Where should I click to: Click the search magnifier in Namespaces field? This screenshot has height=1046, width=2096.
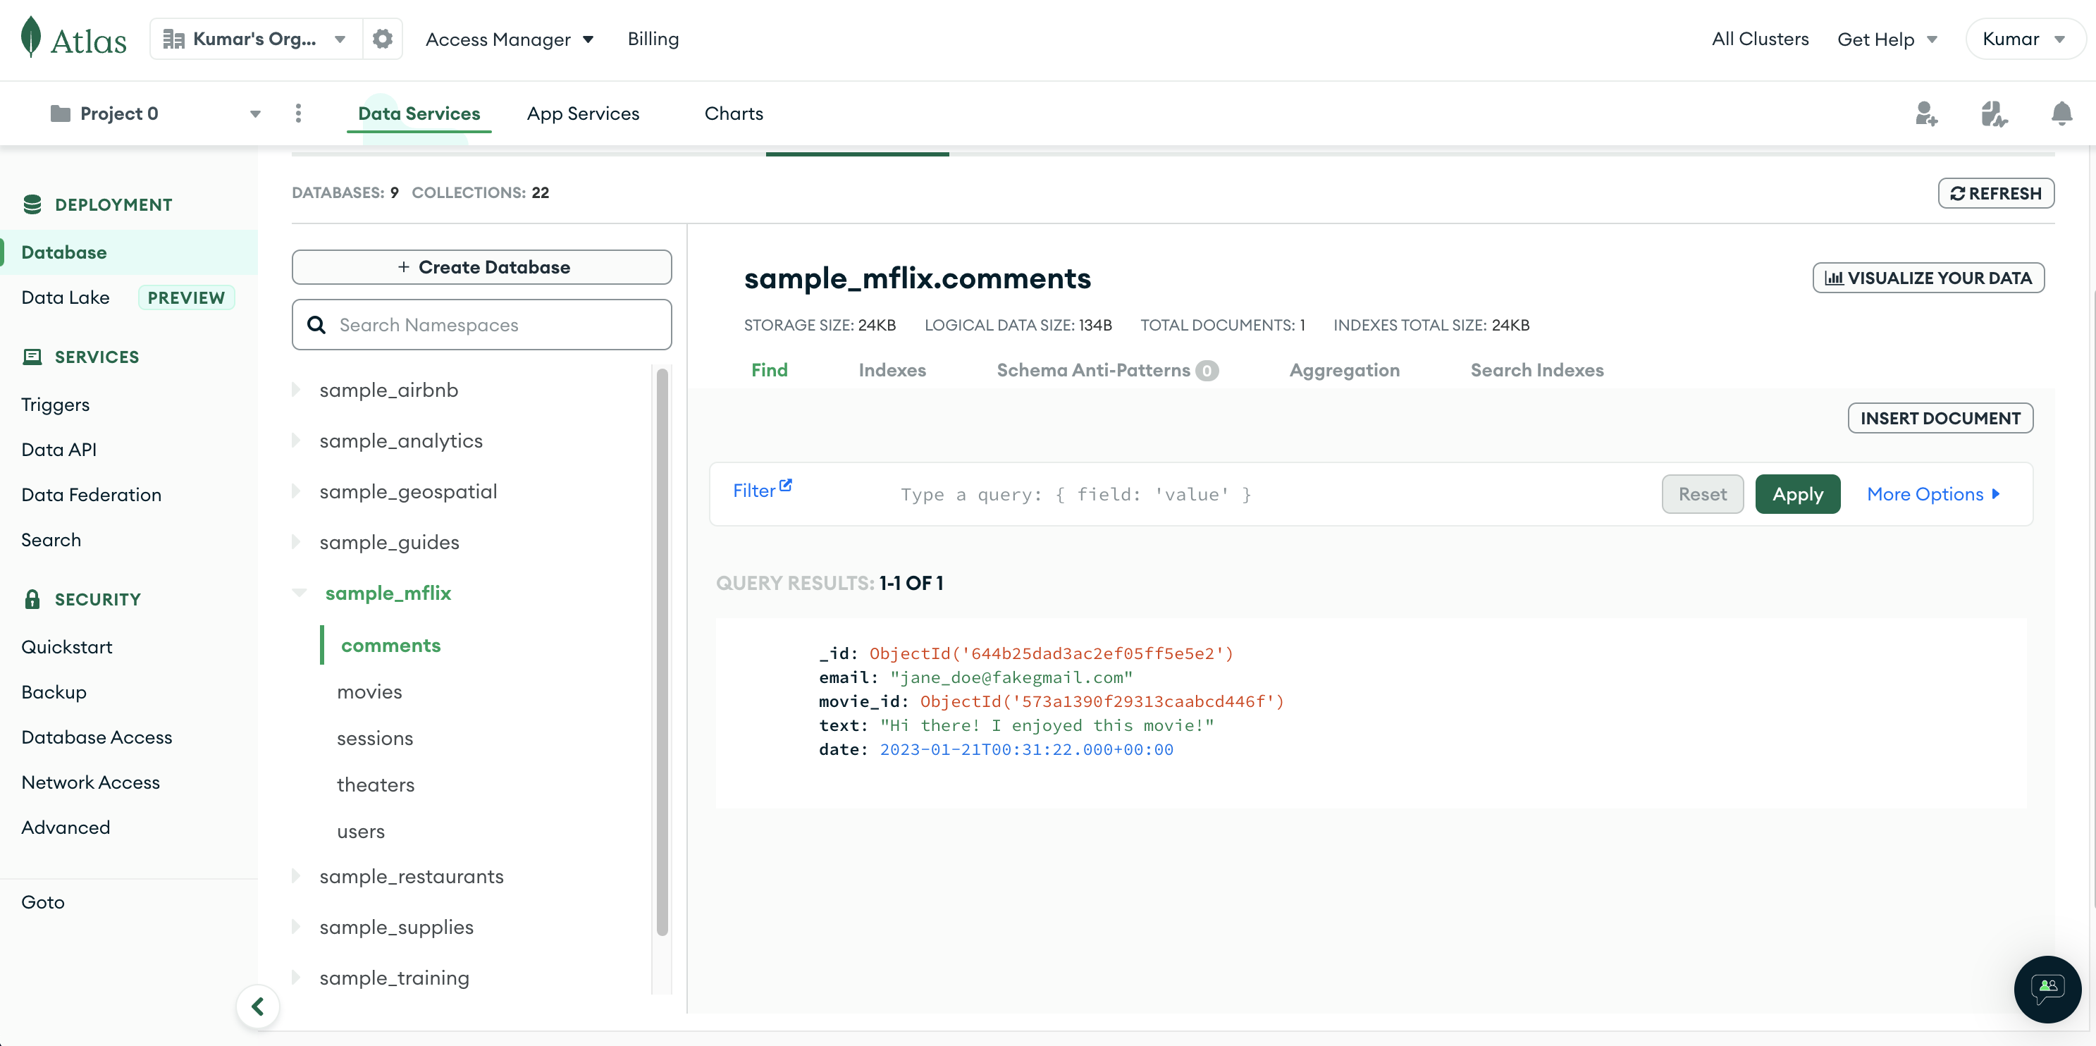316,325
